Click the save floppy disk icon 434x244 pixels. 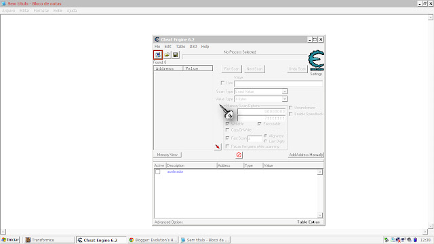pyautogui.click(x=176, y=55)
